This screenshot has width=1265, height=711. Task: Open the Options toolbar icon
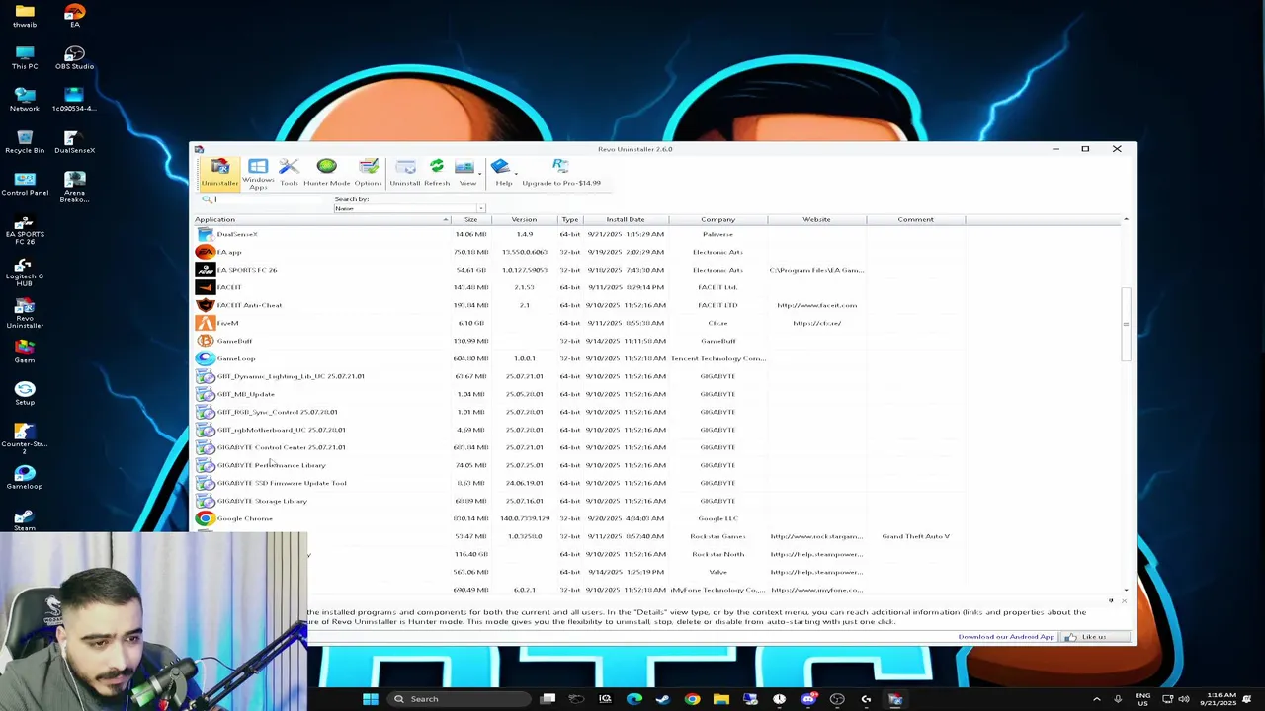pyautogui.click(x=368, y=172)
